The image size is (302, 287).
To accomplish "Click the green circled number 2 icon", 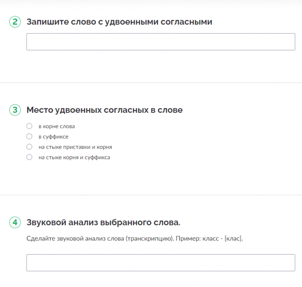I will (x=15, y=22).
